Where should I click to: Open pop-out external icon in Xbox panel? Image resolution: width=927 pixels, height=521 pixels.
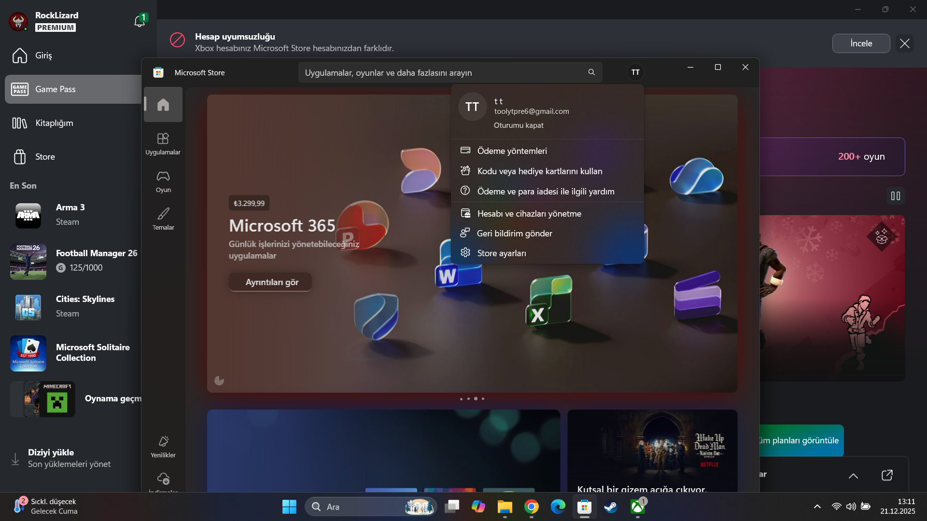887,475
